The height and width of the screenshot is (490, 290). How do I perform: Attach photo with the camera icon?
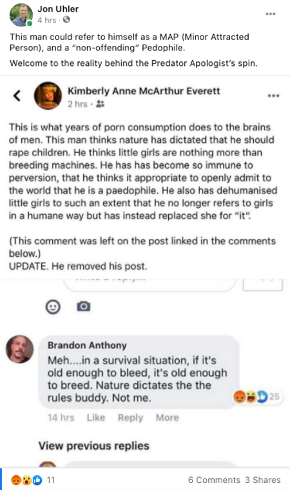(84, 306)
